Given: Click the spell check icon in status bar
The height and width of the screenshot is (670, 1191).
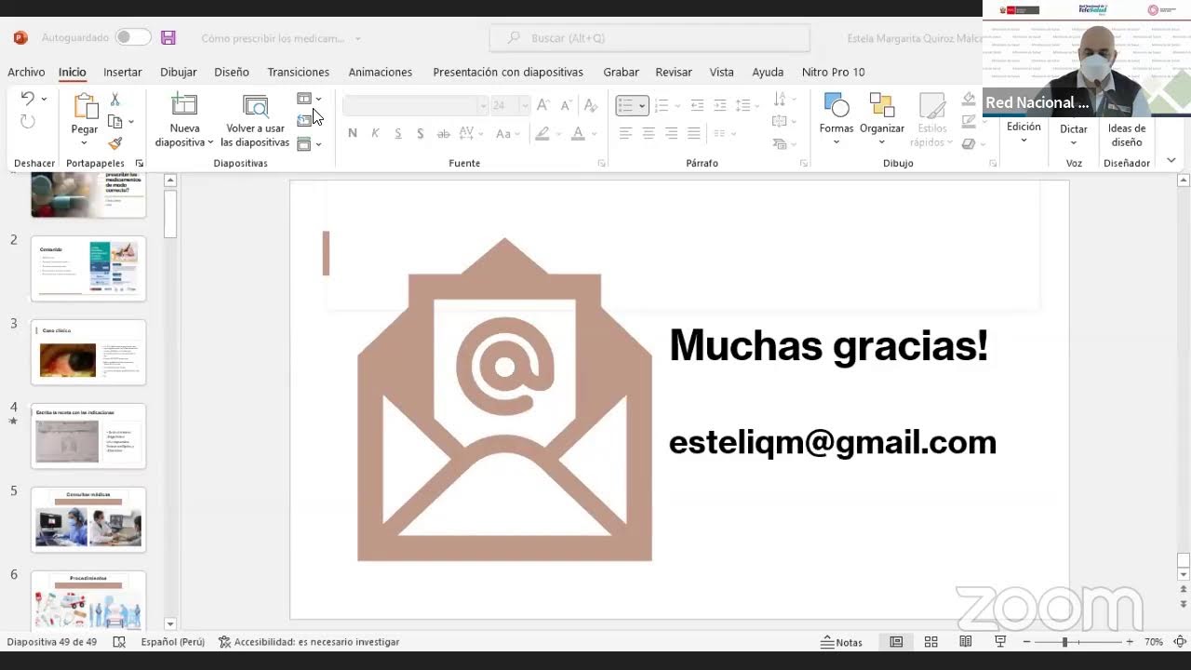Looking at the screenshot, I should [x=119, y=642].
